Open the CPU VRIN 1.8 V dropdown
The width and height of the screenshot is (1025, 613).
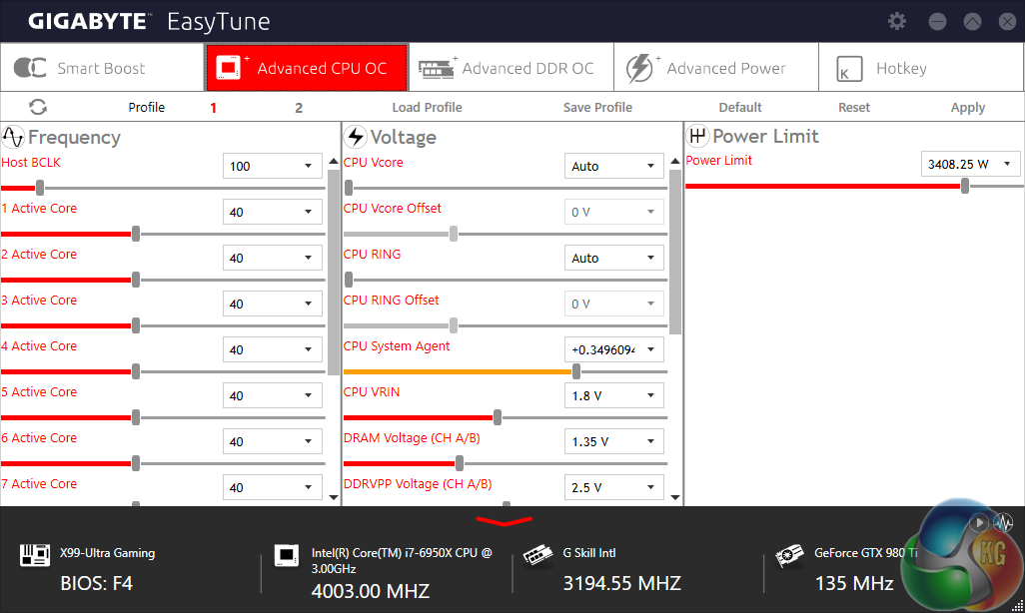[613, 395]
